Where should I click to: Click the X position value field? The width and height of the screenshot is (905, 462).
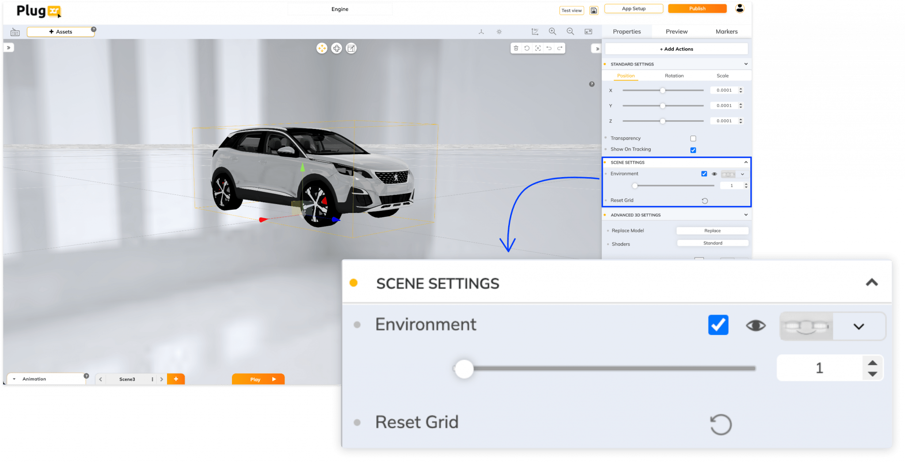pos(725,90)
